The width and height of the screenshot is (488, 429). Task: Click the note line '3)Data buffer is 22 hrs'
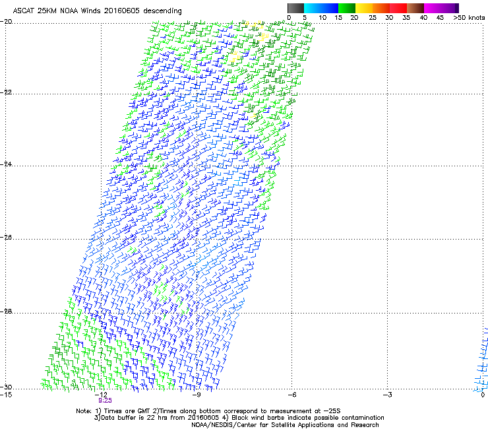click(239, 418)
